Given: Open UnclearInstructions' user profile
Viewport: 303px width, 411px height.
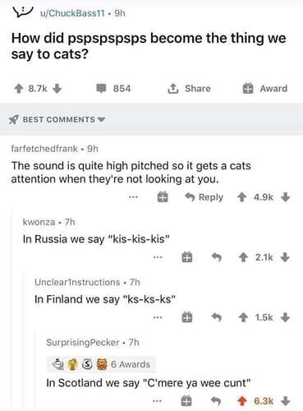Looking at the screenshot, I should click(77, 282).
